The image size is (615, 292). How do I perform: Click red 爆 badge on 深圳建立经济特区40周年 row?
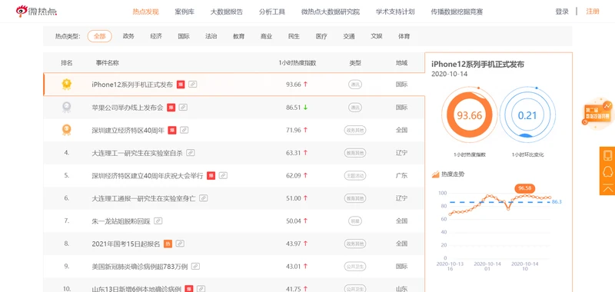tap(171, 130)
